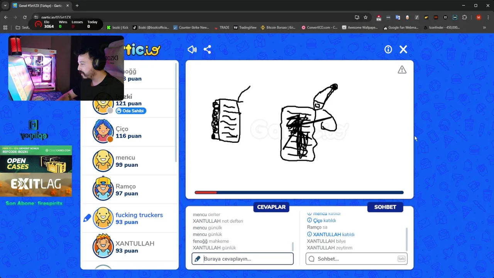
Task: Select player XANTULLAH's avatar
Action: 103,247
